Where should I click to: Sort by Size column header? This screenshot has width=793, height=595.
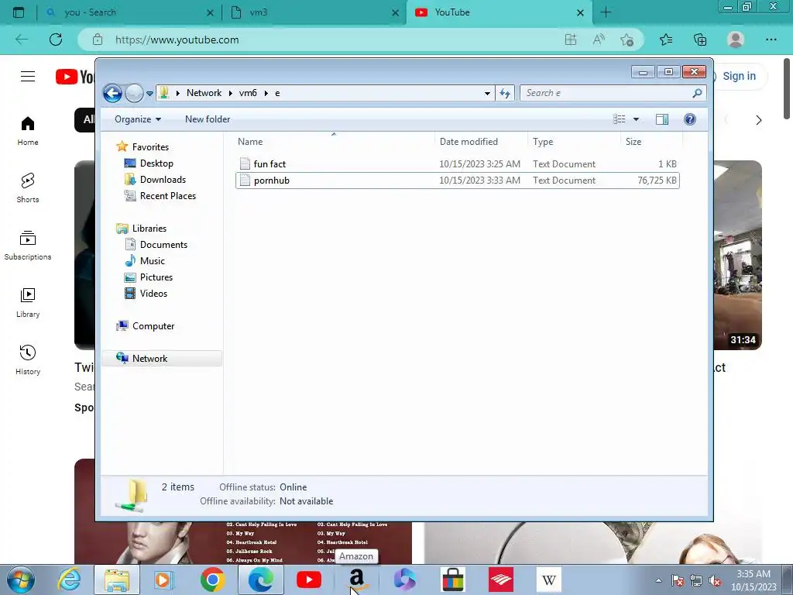(x=651, y=142)
